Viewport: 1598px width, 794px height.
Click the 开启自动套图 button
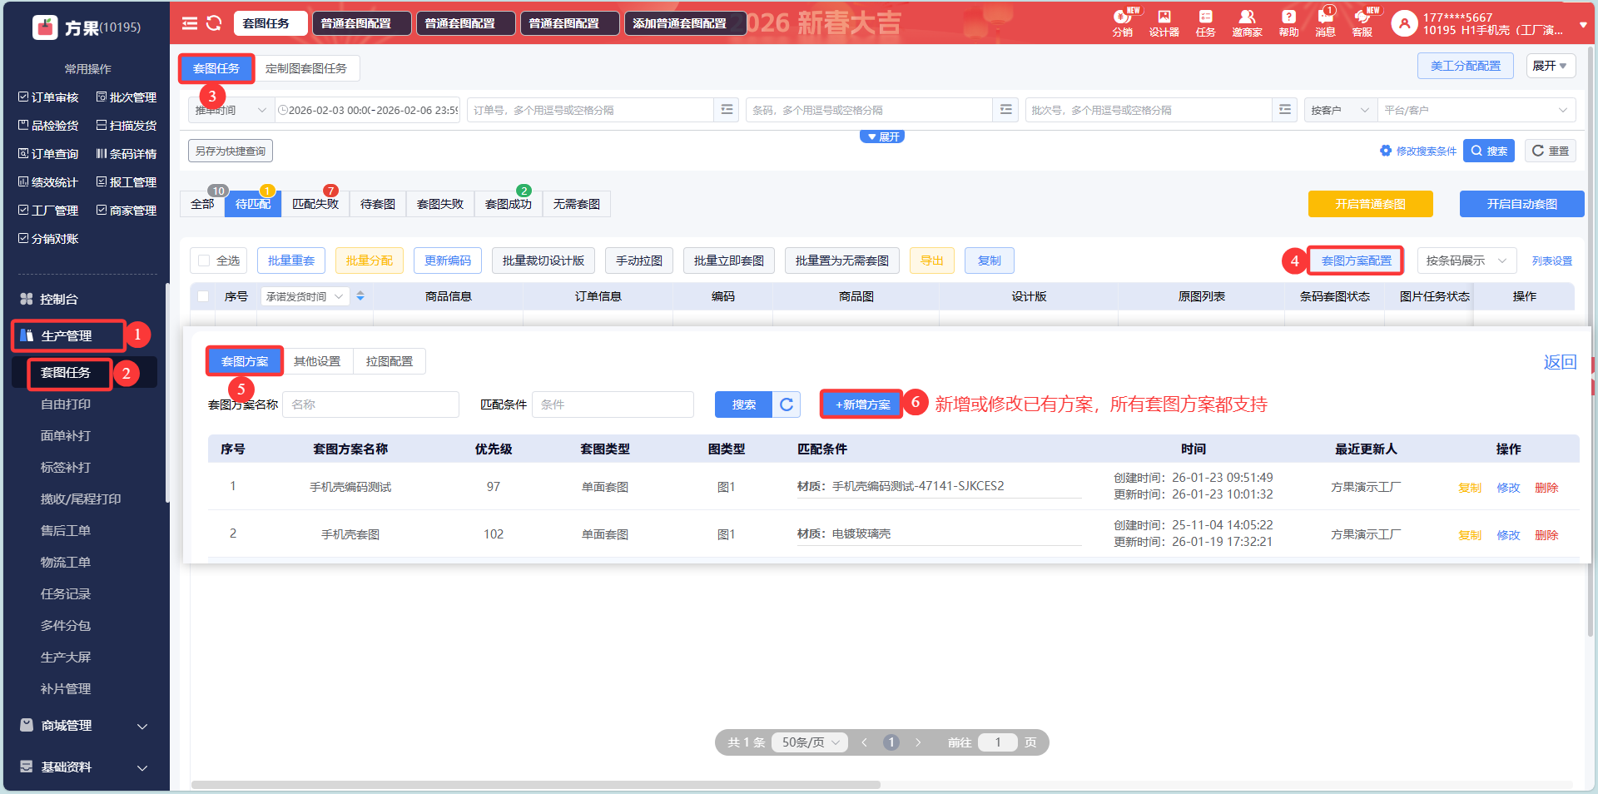click(x=1521, y=204)
